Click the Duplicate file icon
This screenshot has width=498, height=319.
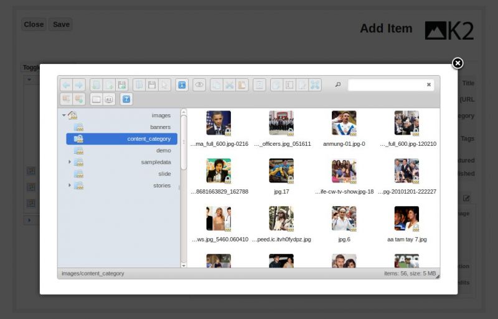pyautogui.click(x=276, y=85)
